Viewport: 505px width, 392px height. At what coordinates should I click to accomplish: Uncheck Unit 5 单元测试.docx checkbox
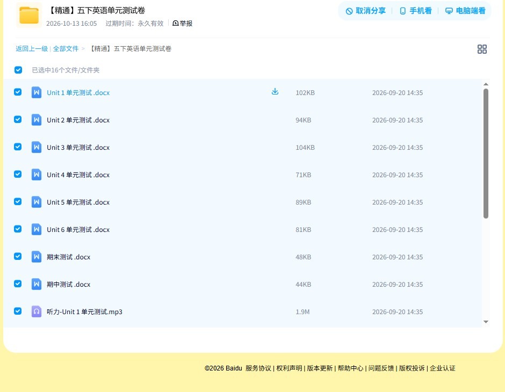click(x=18, y=201)
